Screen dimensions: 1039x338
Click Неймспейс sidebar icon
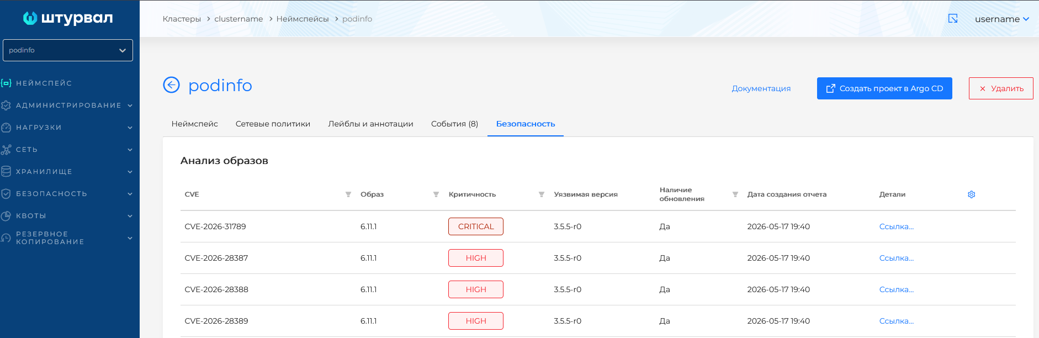(x=6, y=83)
